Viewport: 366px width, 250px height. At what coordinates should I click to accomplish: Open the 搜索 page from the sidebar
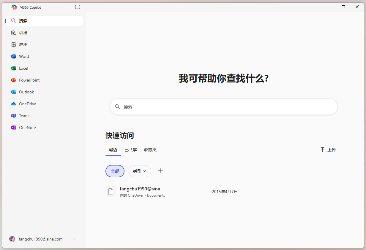[45, 21]
